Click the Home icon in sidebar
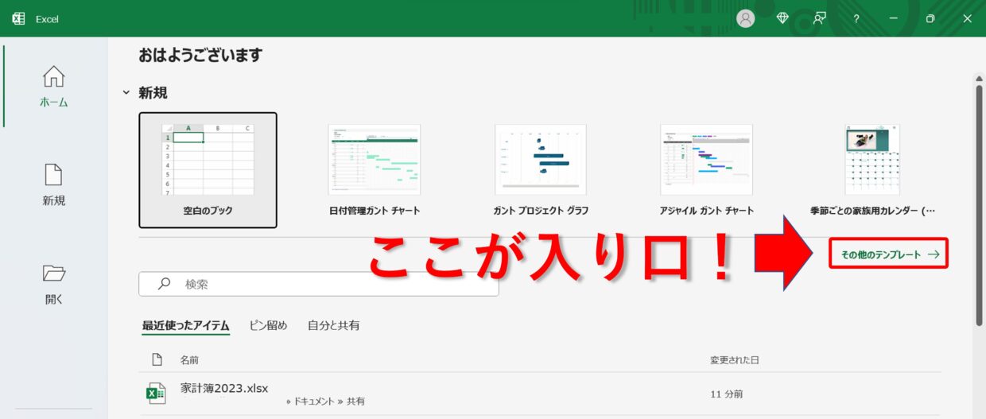986x419 pixels. pos(54,77)
